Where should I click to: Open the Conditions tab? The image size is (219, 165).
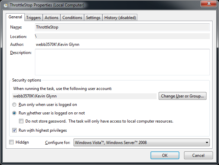72,18
